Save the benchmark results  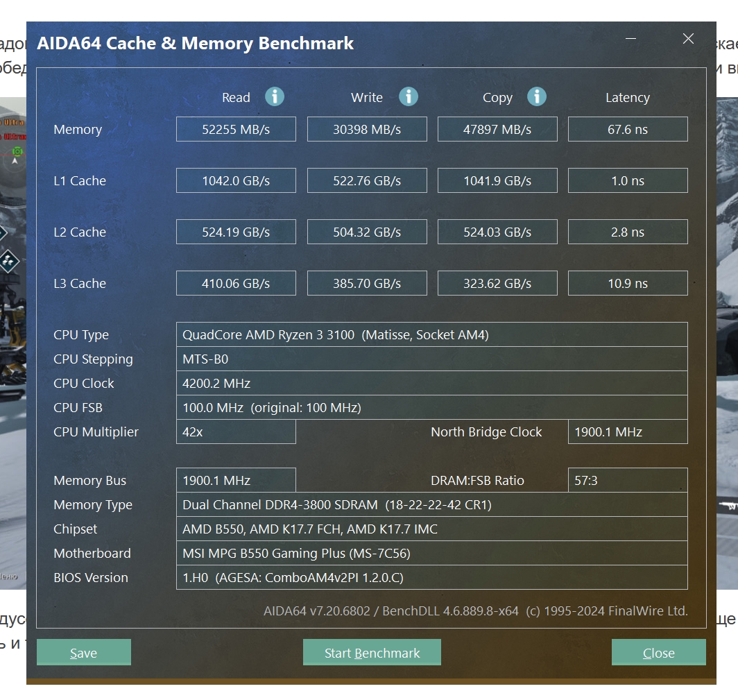pos(84,652)
